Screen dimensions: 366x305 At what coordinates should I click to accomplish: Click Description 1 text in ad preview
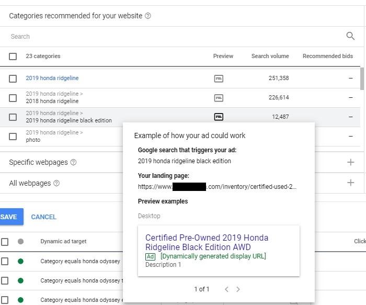tap(163, 265)
